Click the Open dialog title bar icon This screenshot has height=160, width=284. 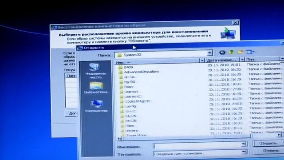[80, 48]
